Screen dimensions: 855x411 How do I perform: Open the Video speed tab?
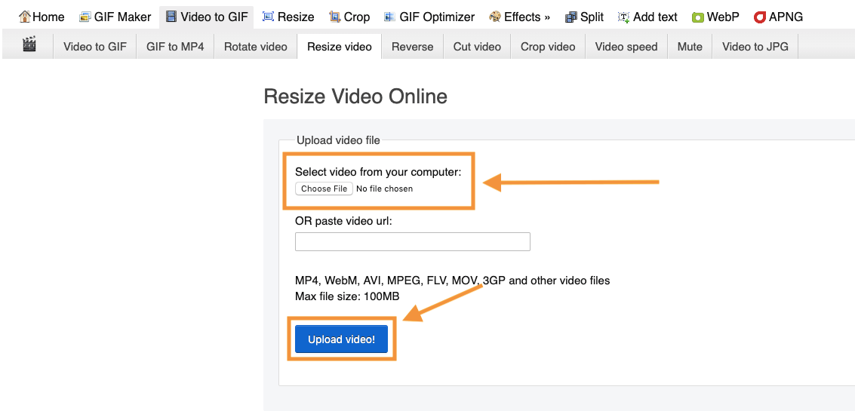[626, 47]
